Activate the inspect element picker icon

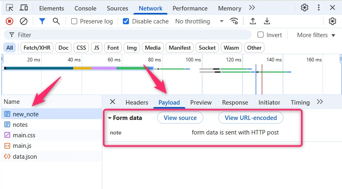point(10,8)
